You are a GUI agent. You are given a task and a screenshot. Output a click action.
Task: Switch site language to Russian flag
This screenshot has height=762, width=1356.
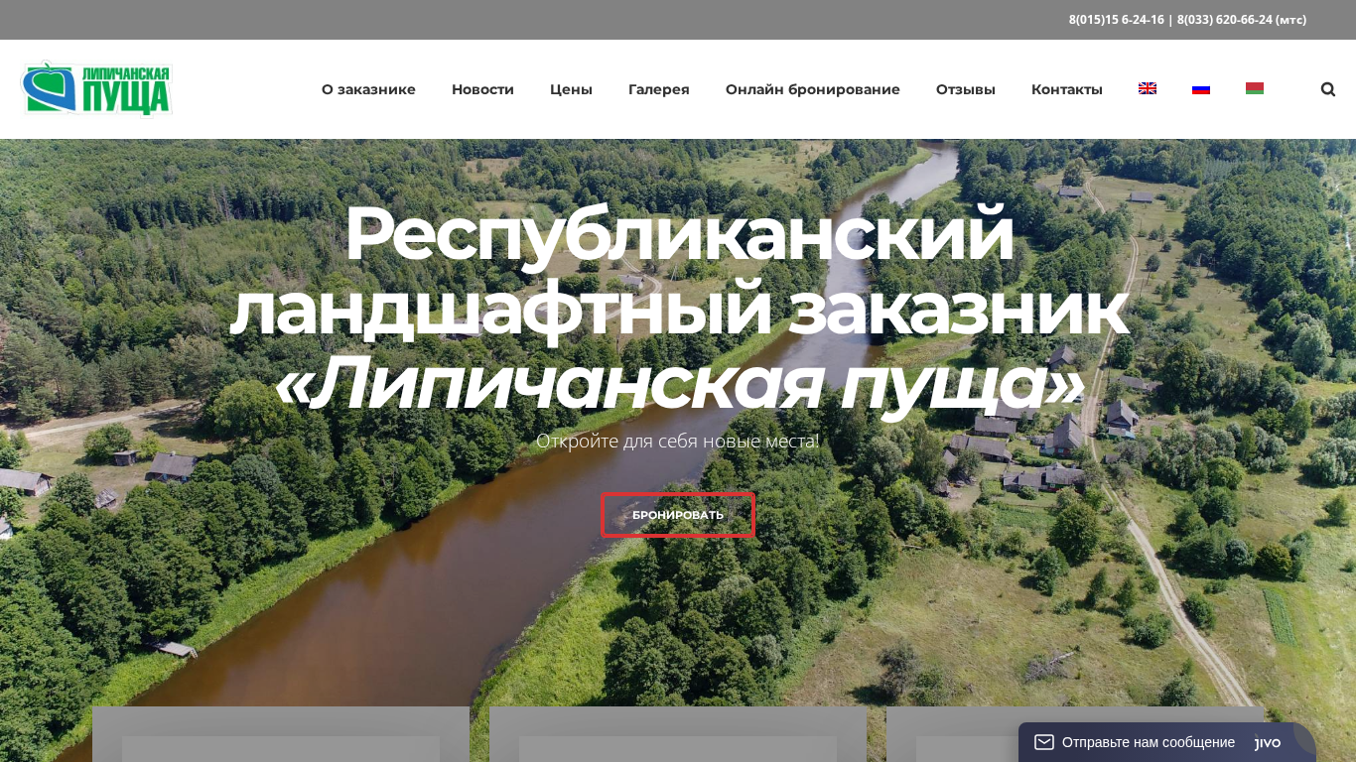click(x=1201, y=88)
